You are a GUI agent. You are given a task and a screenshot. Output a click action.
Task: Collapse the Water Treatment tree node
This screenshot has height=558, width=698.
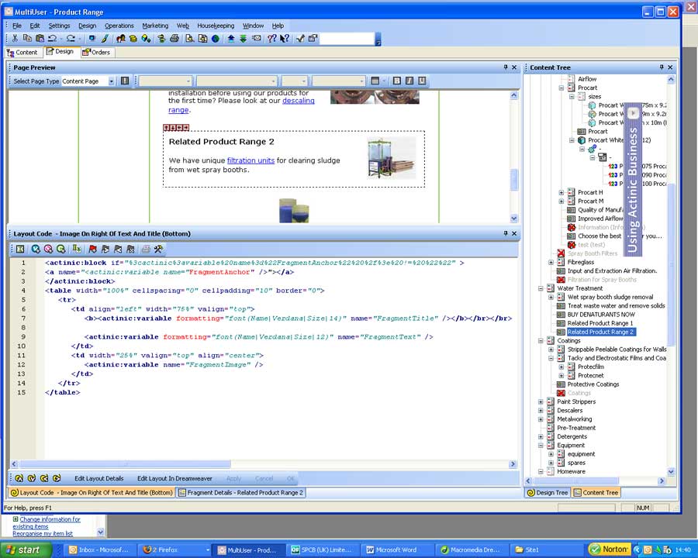[541, 288]
